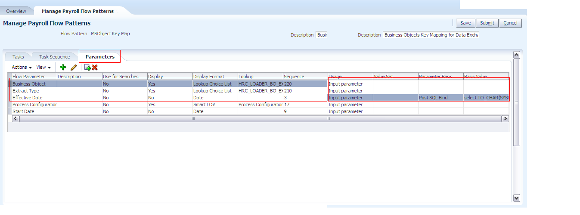Click sequence value 17 cell
Viewport: 580px width, 215px height.
[305, 104]
